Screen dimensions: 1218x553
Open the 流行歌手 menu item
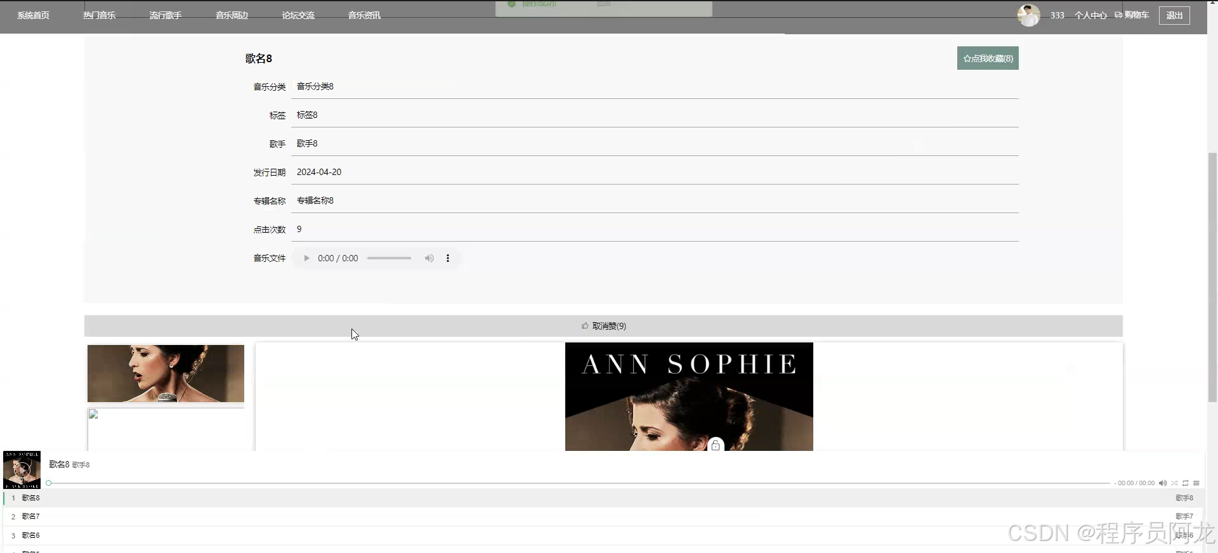click(x=166, y=15)
